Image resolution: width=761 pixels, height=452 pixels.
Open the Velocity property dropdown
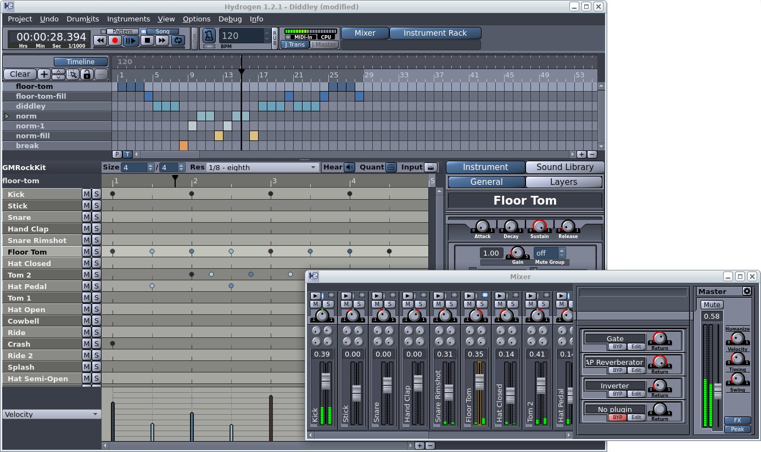point(51,414)
